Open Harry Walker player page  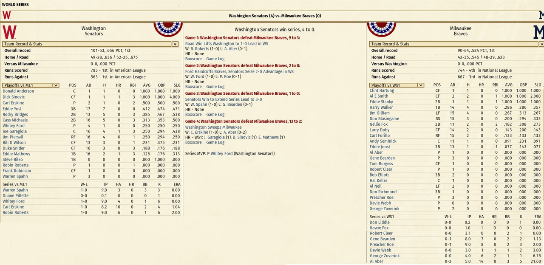tap(381, 108)
